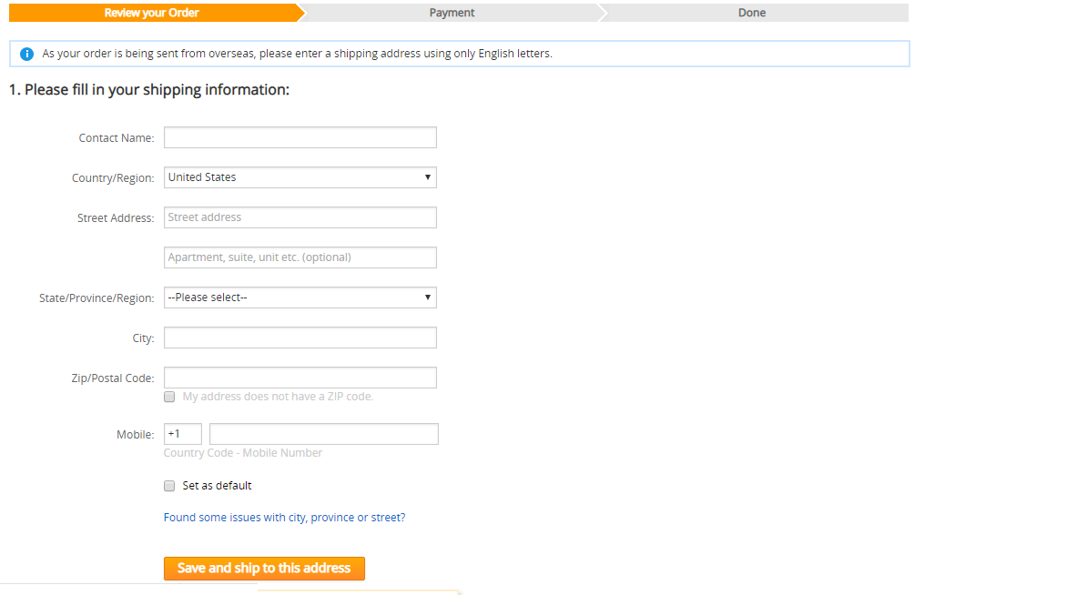Focus the Zip/Postal Code field
The width and height of the screenshot is (1067, 595).
point(300,378)
